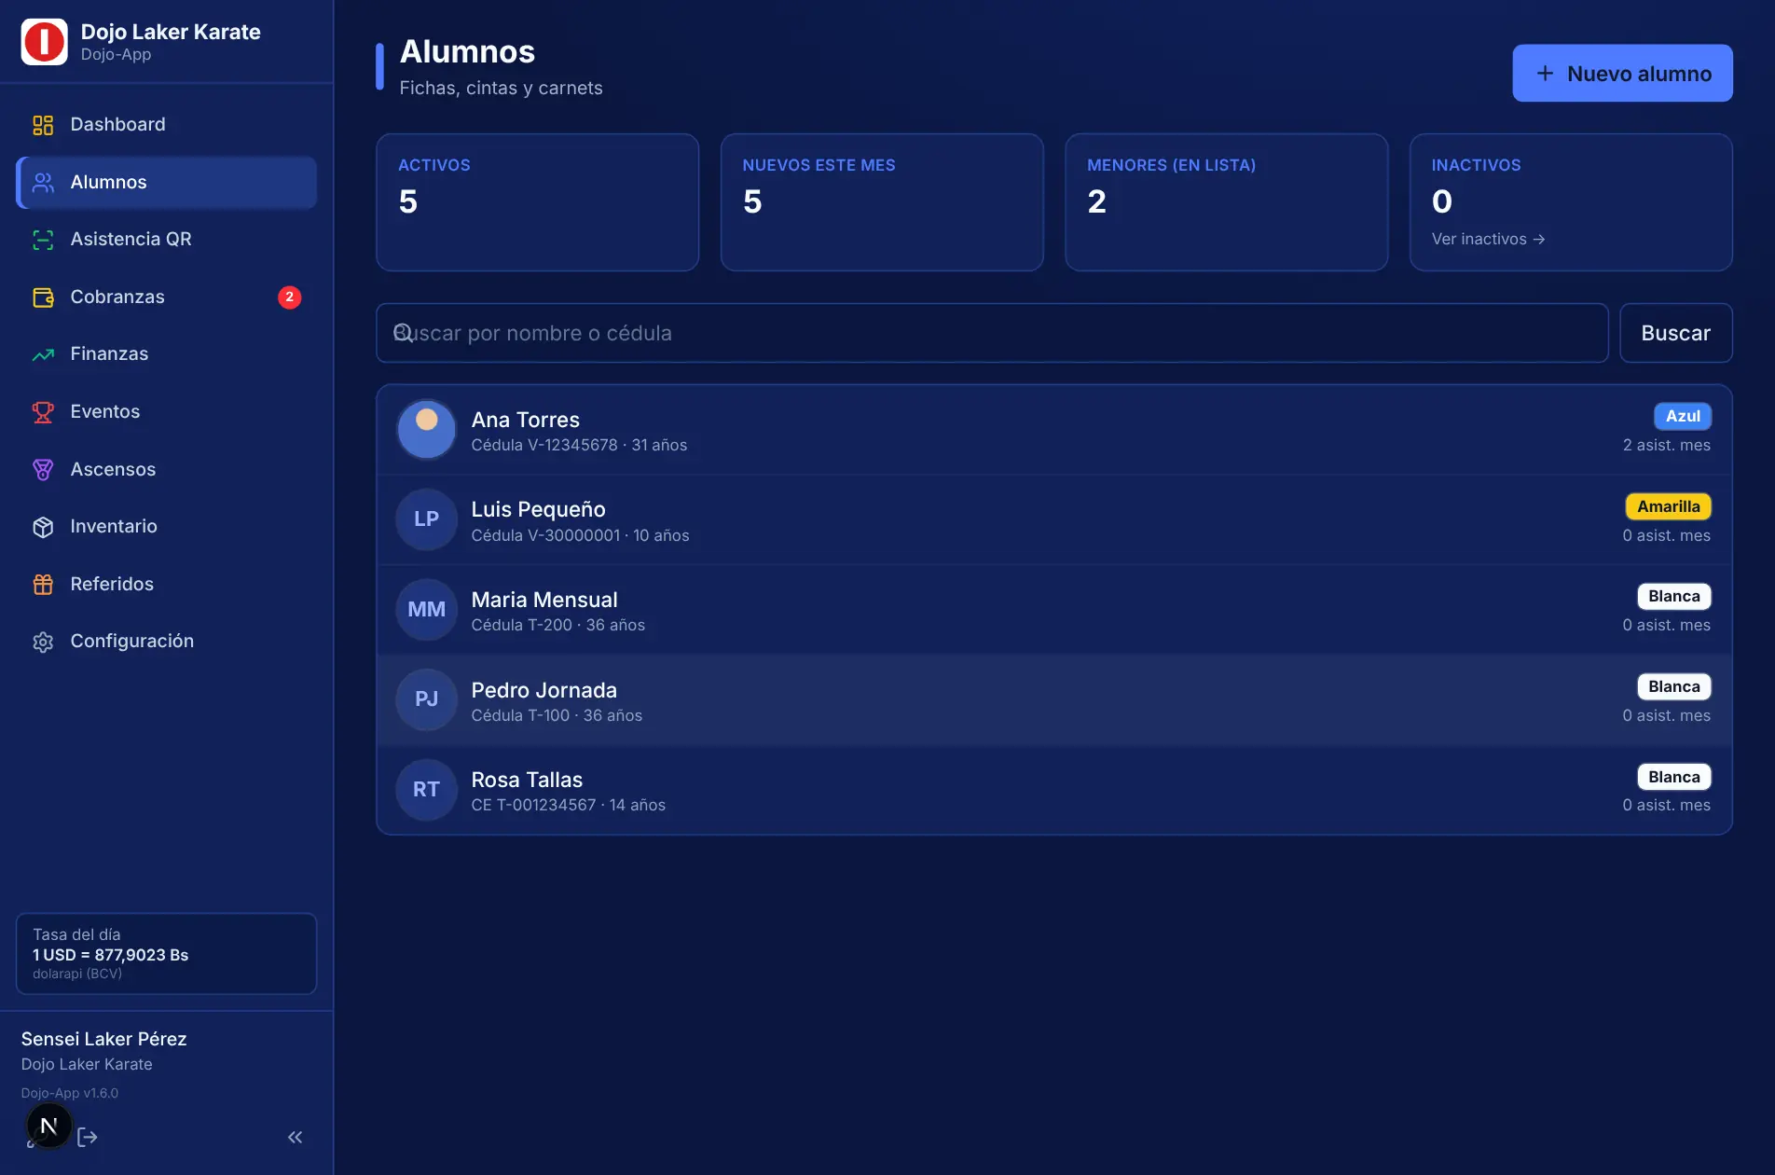The width and height of the screenshot is (1775, 1175).
Task: Click the MM avatar of Maria Mensual
Action: 426,610
